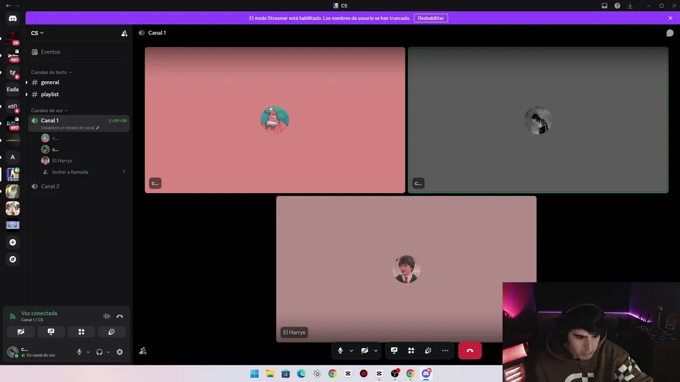Deafen audio with the headphones button
The width and height of the screenshot is (680, 382).
click(99, 352)
